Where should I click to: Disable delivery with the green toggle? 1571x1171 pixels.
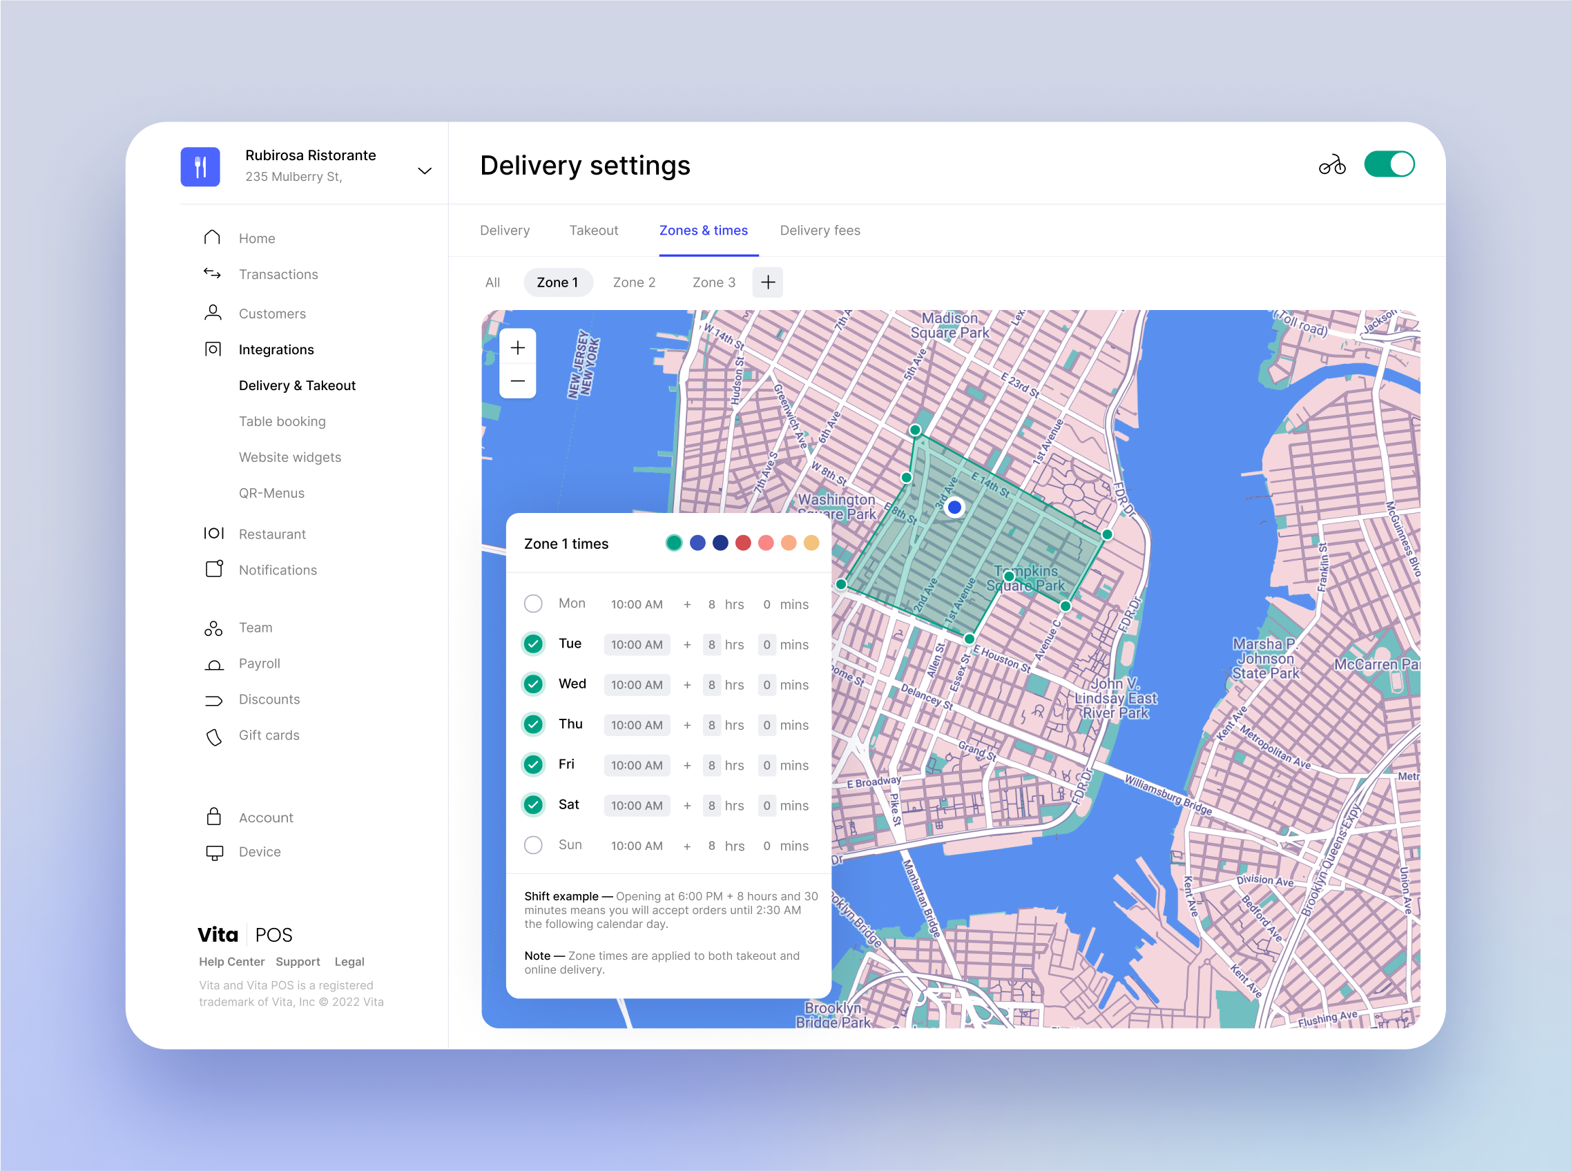click(1388, 164)
